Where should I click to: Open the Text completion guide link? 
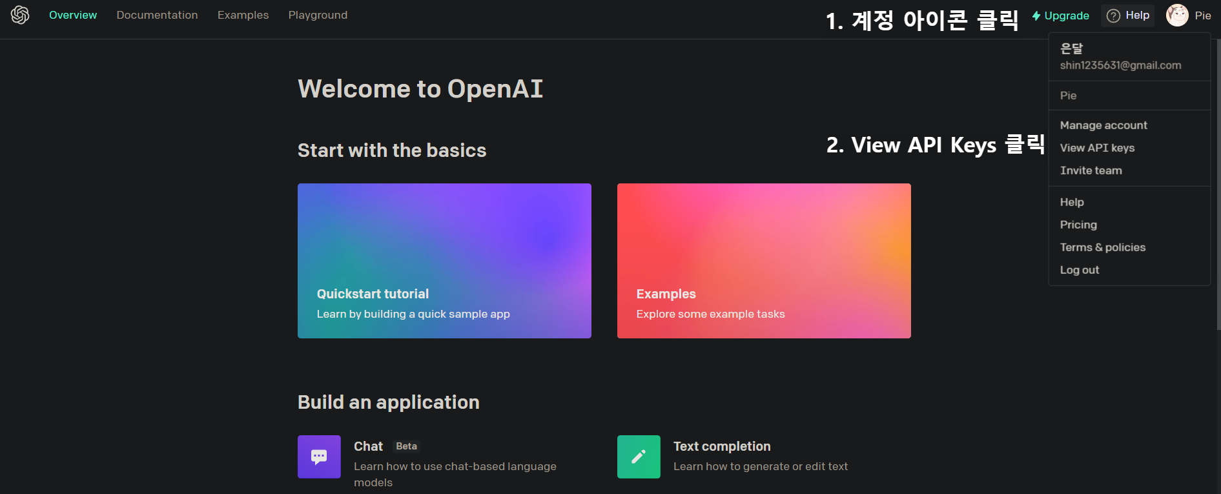[x=722, y=446]
